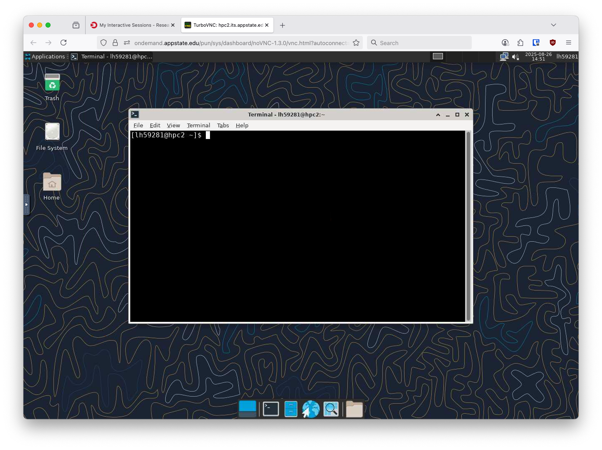Open the list-all-tabs chevron in the browser

coord(554,25)
